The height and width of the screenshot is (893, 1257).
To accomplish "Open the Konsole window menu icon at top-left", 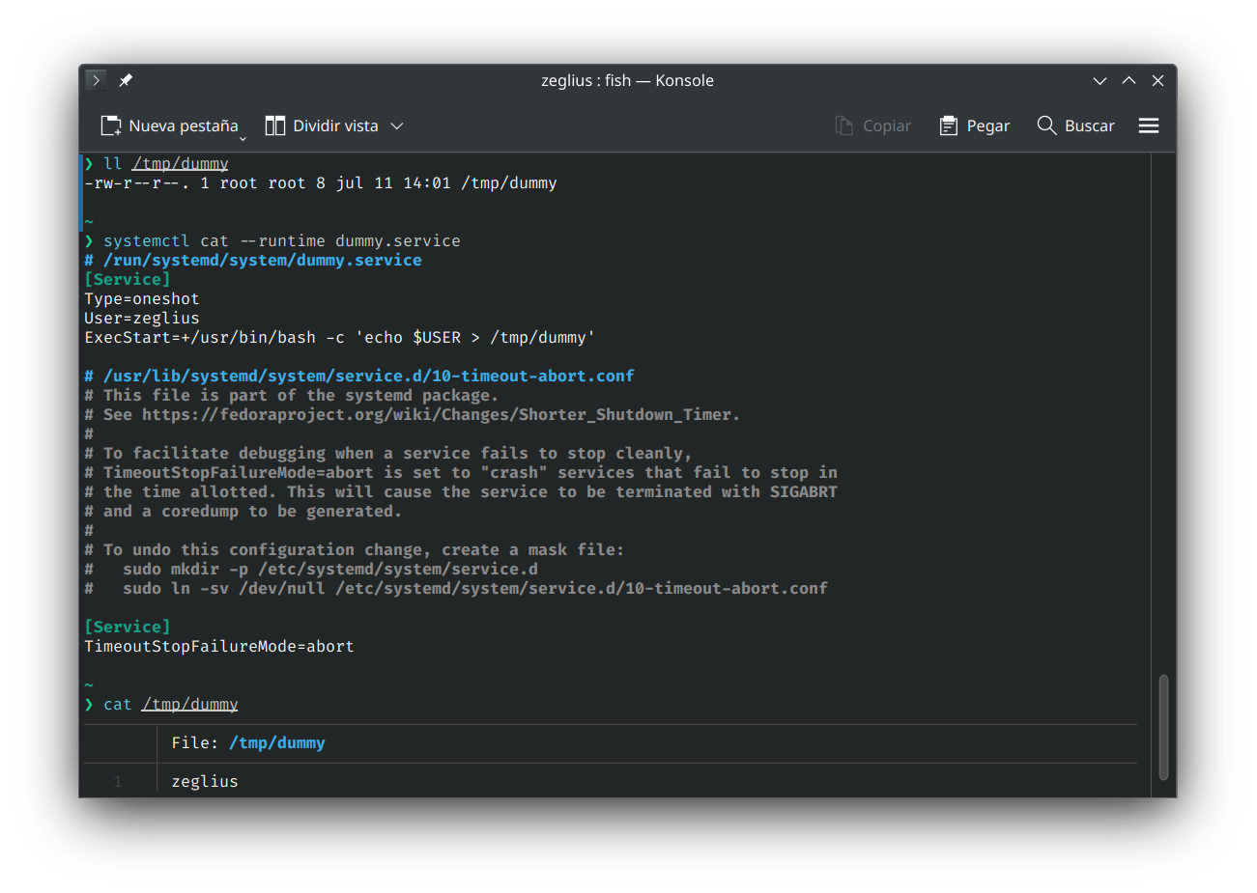I will [x=95, y=80].
